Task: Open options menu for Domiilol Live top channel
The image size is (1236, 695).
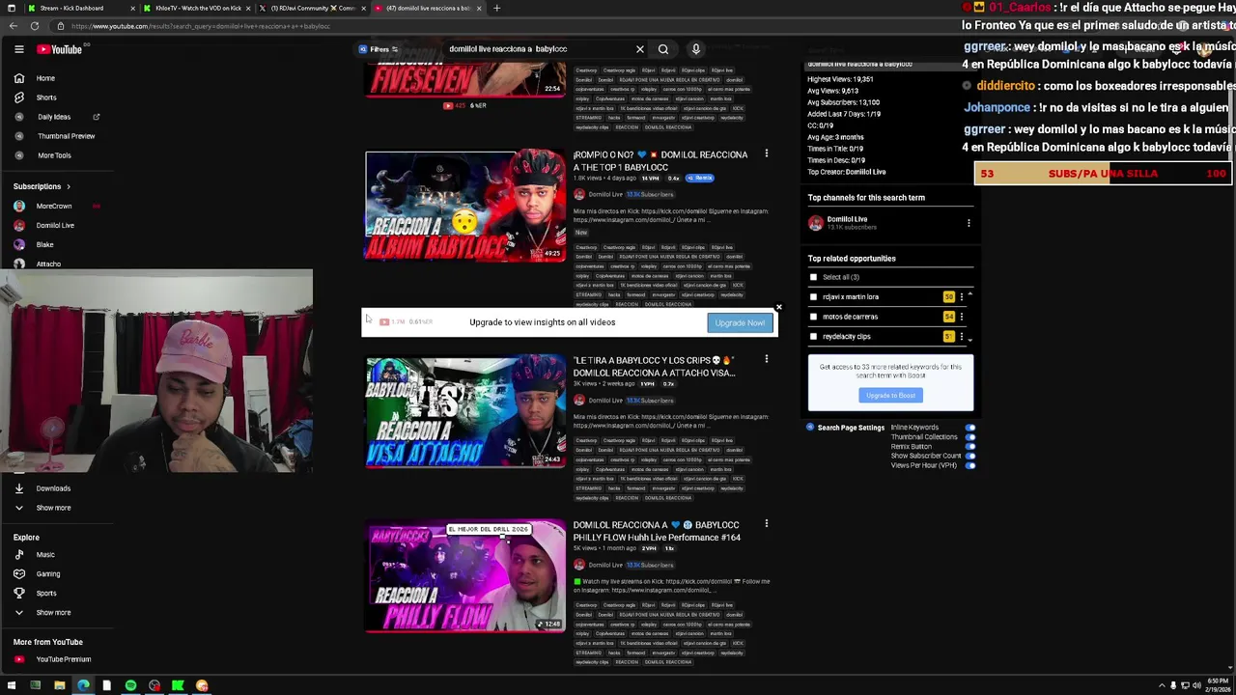Action: 969,223
